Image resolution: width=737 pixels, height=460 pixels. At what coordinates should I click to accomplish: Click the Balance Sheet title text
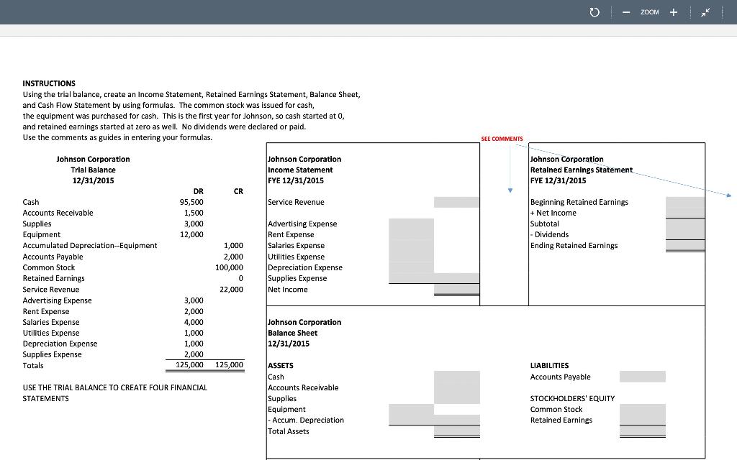coord(293,333)
